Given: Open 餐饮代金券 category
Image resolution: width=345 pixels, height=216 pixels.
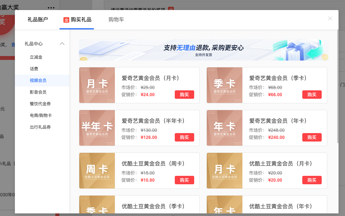Looking at the screenshot, I should [40, 104].
